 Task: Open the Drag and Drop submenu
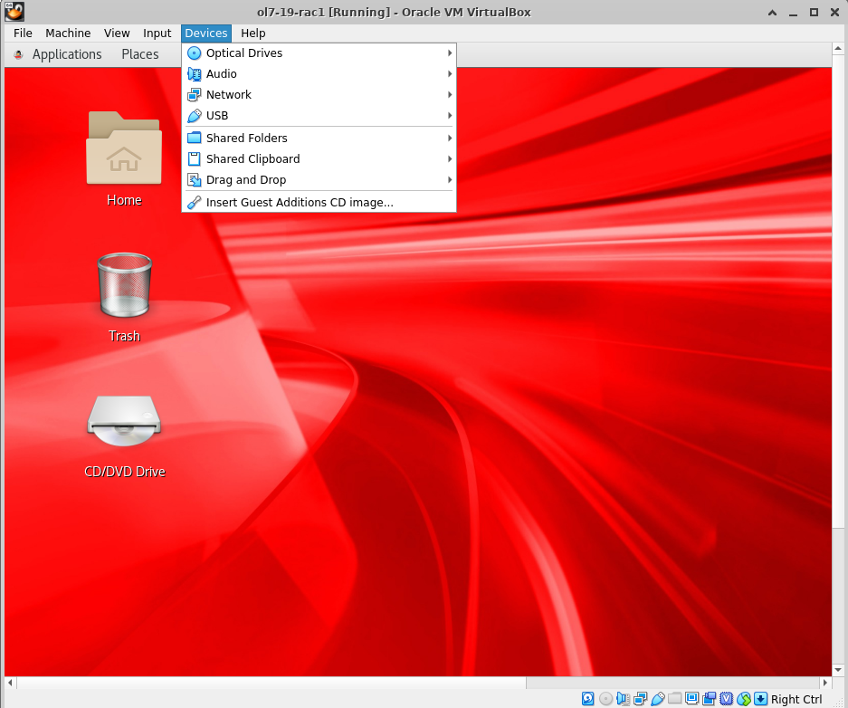coord(319,179)
